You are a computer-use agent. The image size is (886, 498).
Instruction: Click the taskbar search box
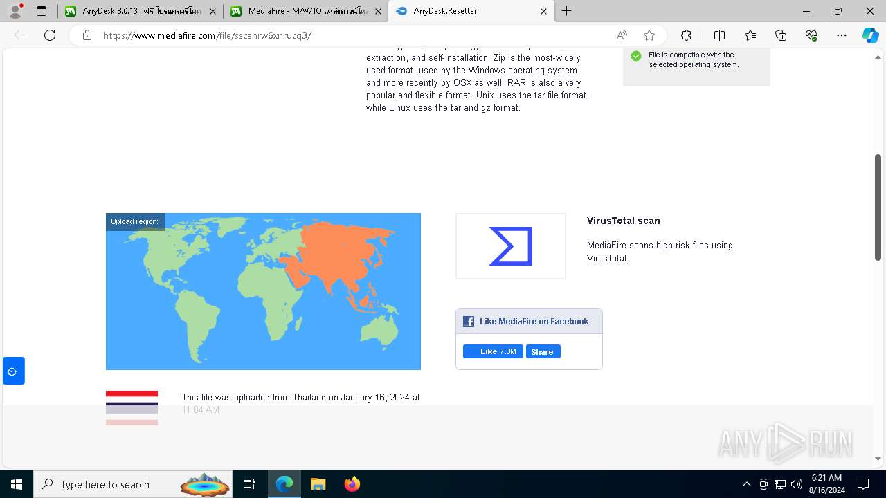[x=134, y=484]
